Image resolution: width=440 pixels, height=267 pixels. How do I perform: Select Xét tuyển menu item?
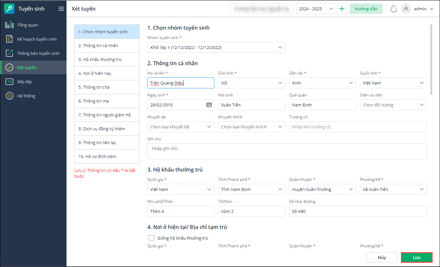(33, 67)
